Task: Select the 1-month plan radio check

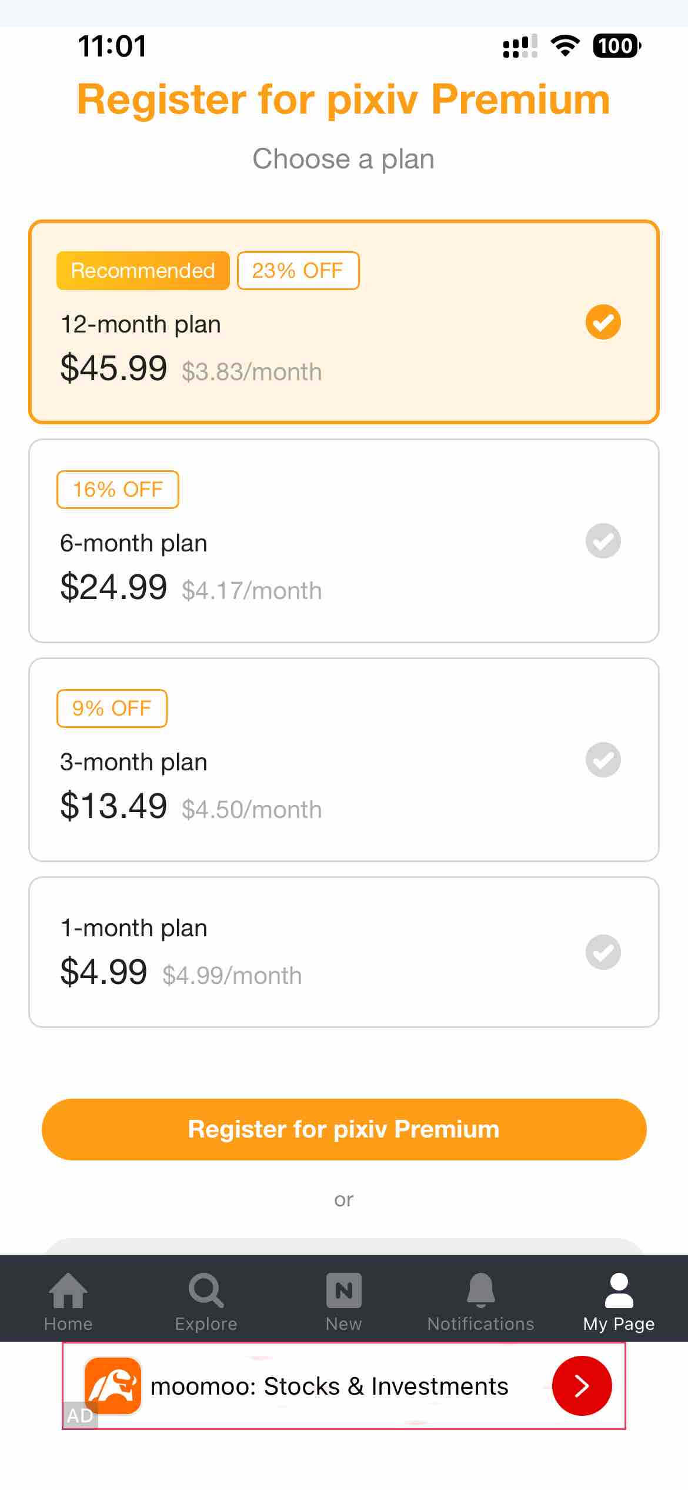Action: (x=603, y=952)
